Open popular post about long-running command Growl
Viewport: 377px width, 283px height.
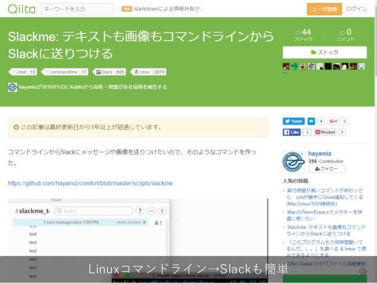(324, 197)
